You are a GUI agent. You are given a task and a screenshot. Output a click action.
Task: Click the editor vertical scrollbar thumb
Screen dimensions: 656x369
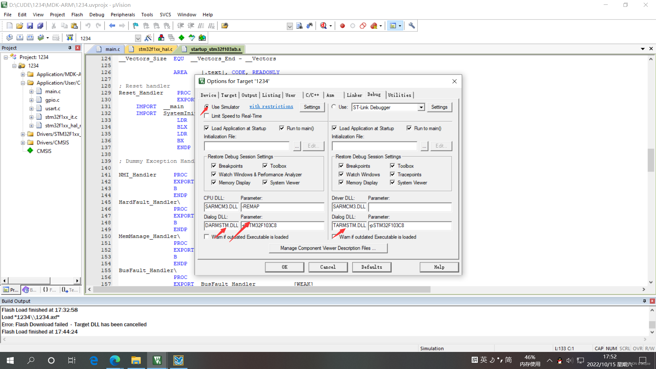651,160
